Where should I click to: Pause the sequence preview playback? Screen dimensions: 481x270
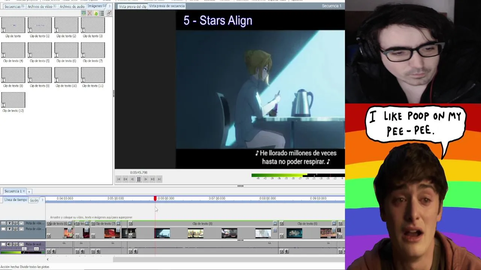pos(139,179)
